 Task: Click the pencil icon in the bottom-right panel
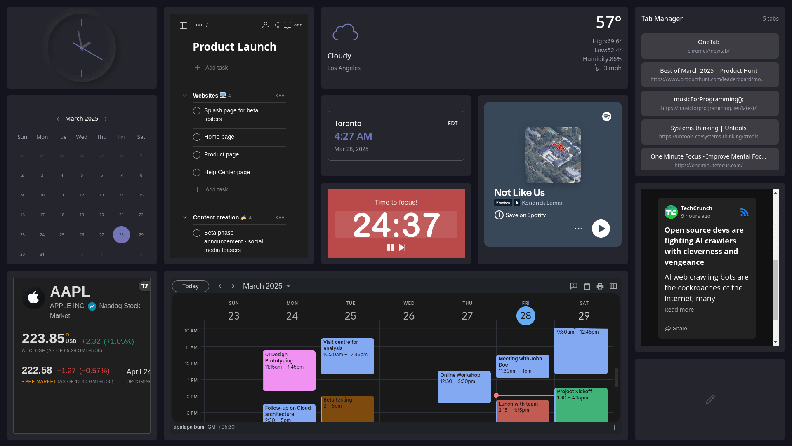pos(710,399)
